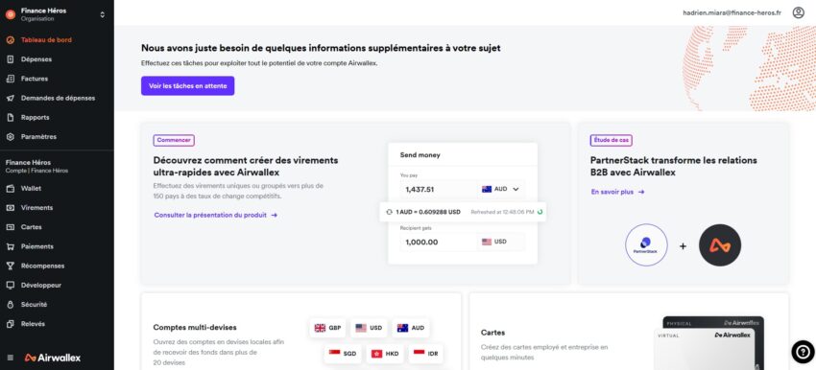Click the Wallet icon in sidebar

[x=10, y=189]
